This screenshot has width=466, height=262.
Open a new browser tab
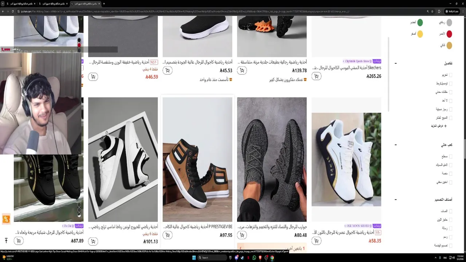coord(104,4)
